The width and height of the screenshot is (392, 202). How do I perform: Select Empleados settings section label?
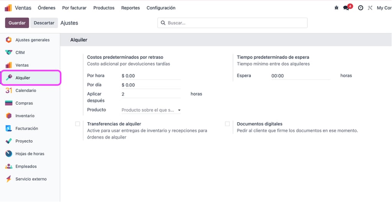point(26,166)
